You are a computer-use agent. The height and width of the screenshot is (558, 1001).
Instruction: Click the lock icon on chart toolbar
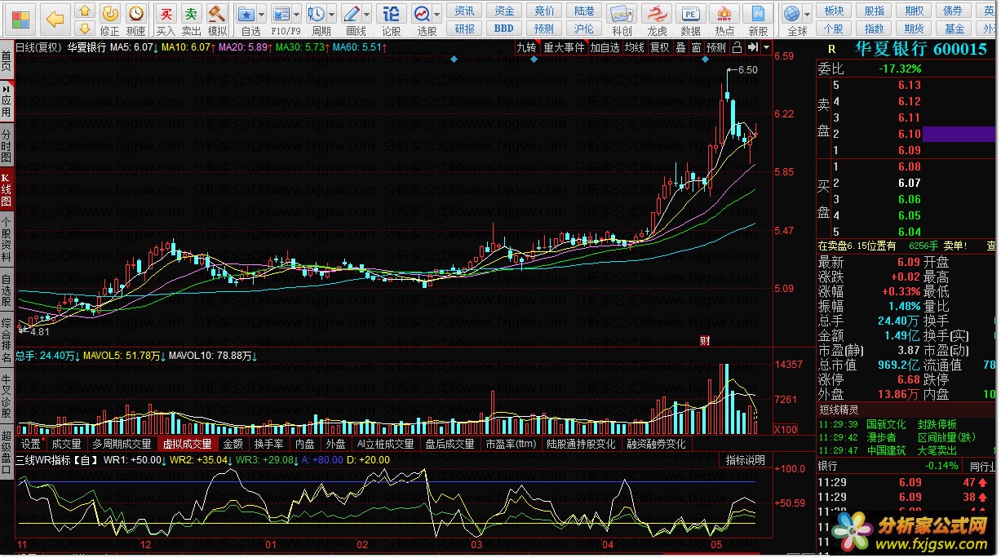click(737, 47)
